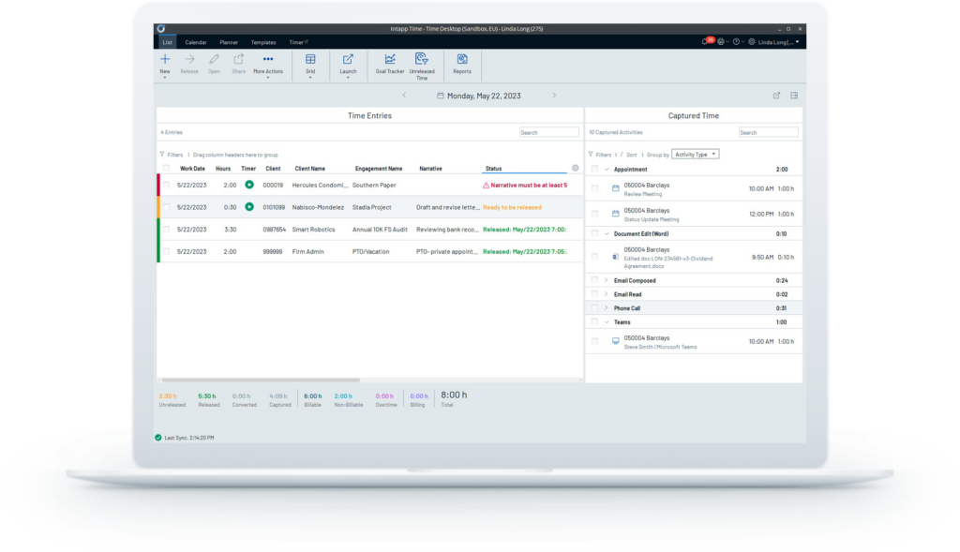
Task: Expand the Email Composed group
Action: [607, 280]
